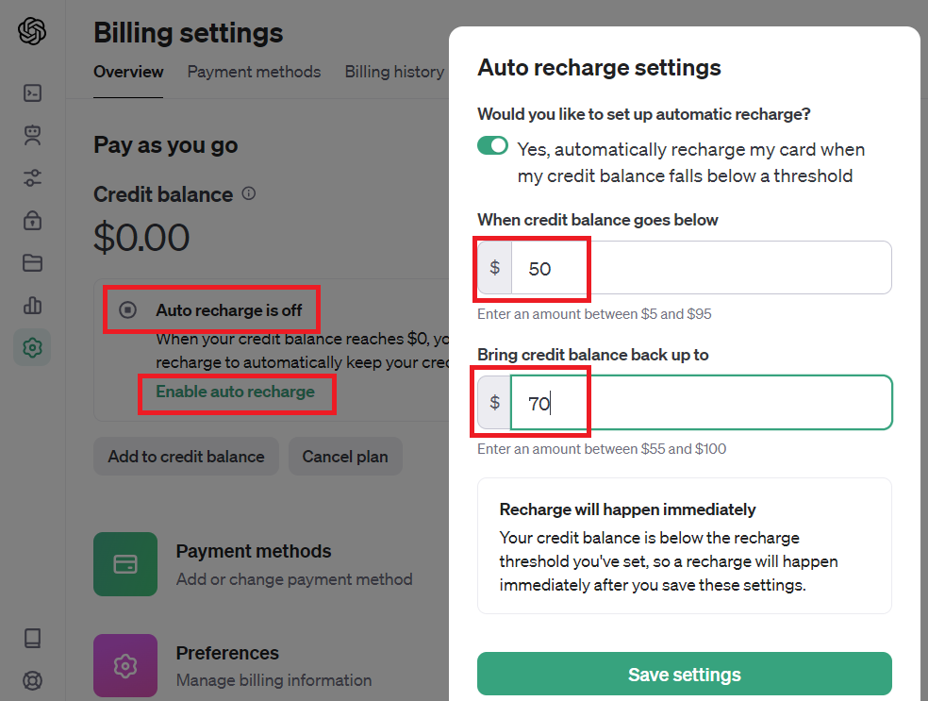Open the Billing history tab
Viewport: 928px width, 701px height.
tap(394, 72)
